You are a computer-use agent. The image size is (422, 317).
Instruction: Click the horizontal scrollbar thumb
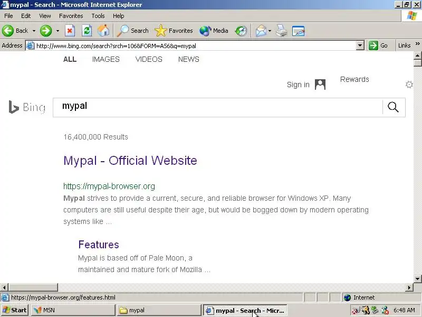(33, 287)
